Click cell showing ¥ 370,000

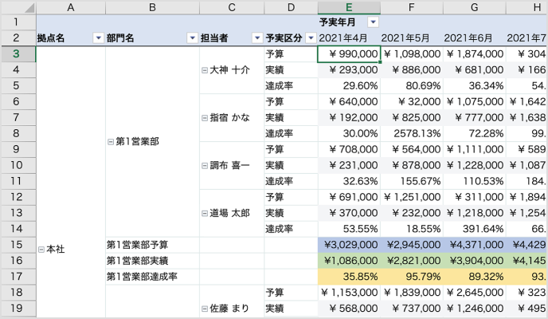tap(349, 213)
